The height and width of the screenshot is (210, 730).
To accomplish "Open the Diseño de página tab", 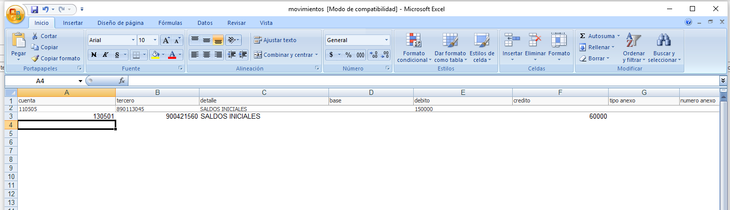I will [120, 23].
